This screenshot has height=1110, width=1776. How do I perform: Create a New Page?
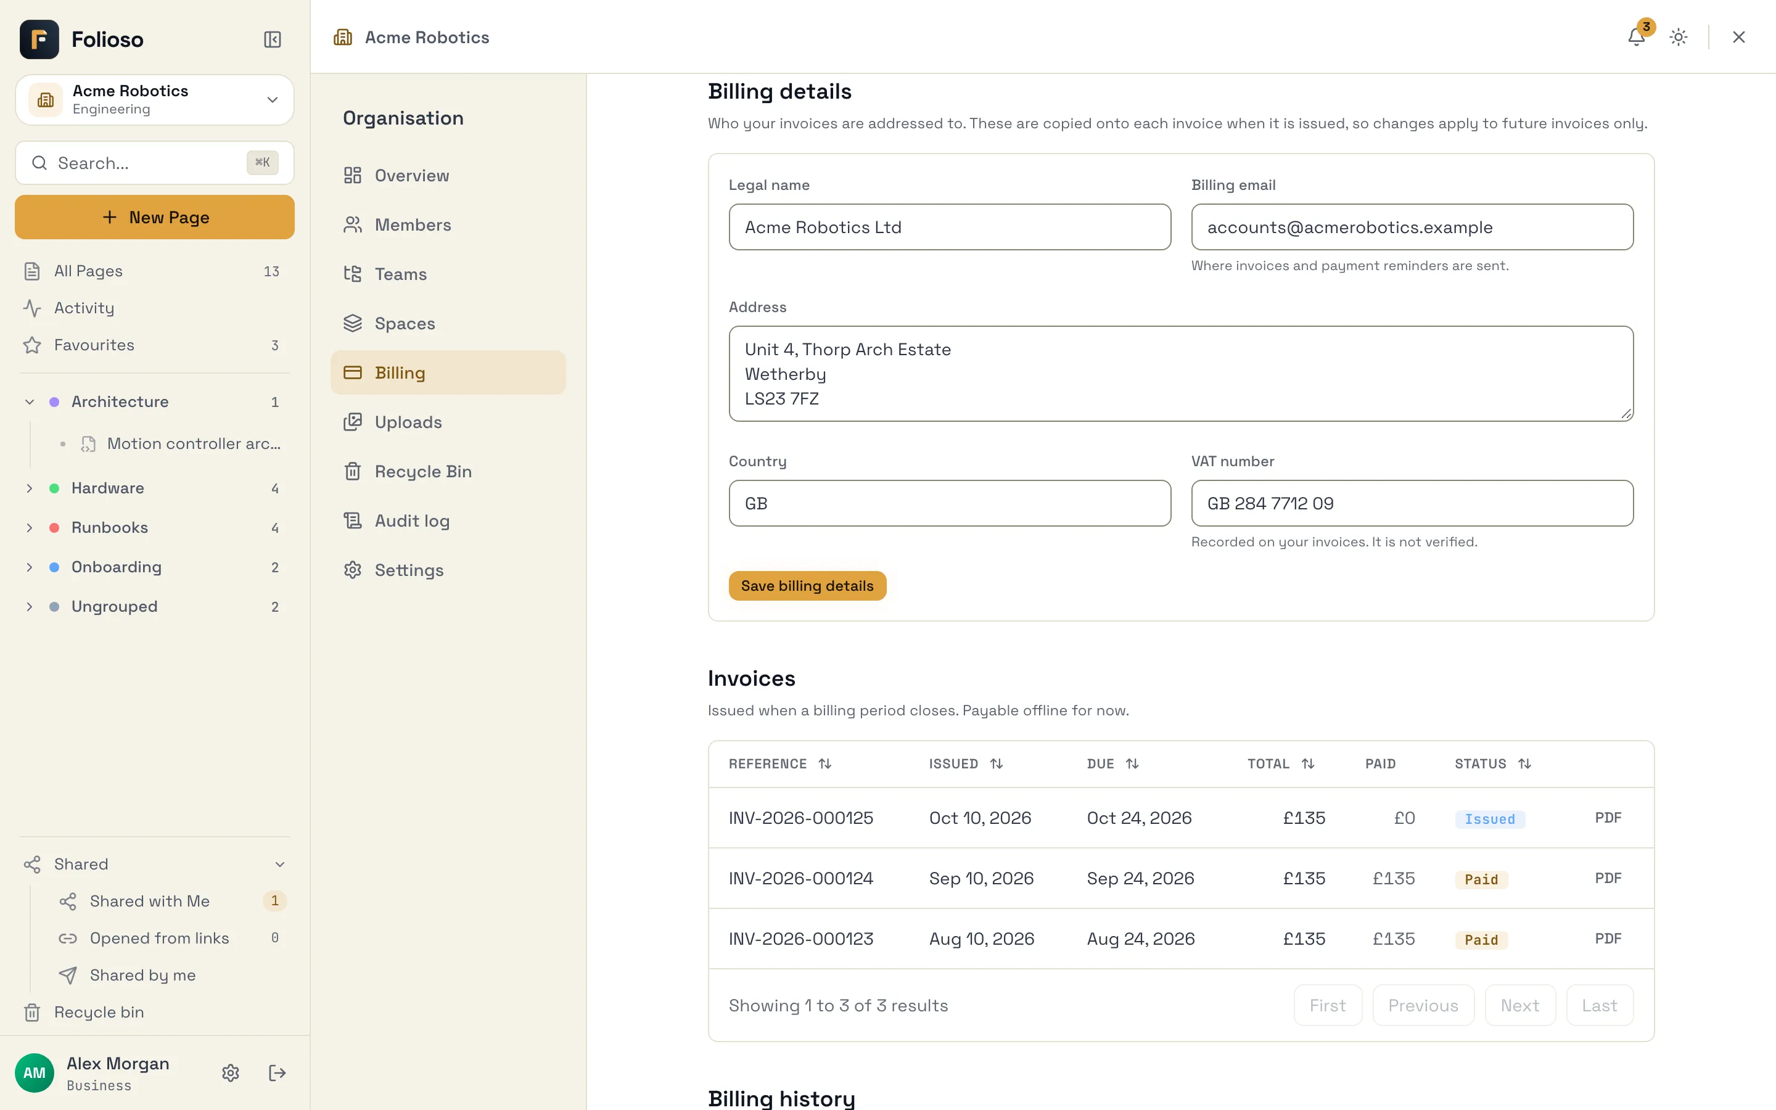coord(154,217)
